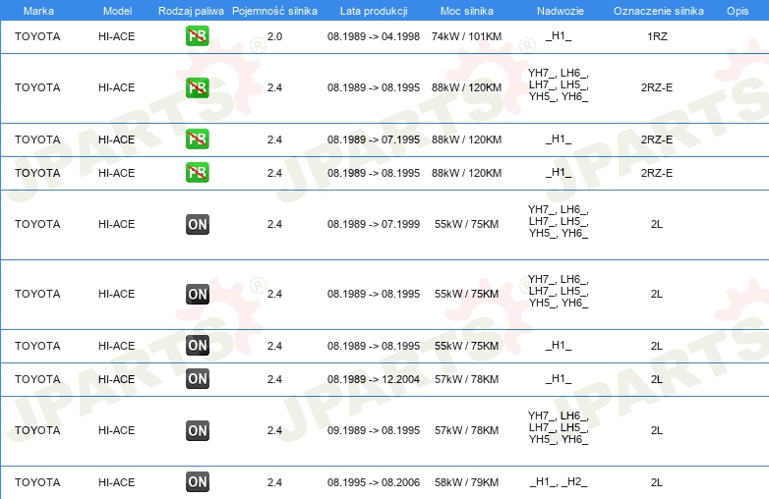Screen dimensions: 769x499
Task: Click the Pojemność silnika column header
Action: pos(274,11)
